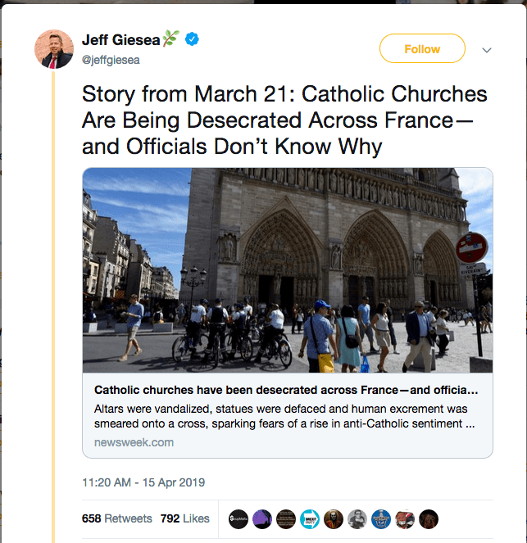
Task: Click the last liker avatar in the row
Action: pyautogui.click(x=428, y=518)
